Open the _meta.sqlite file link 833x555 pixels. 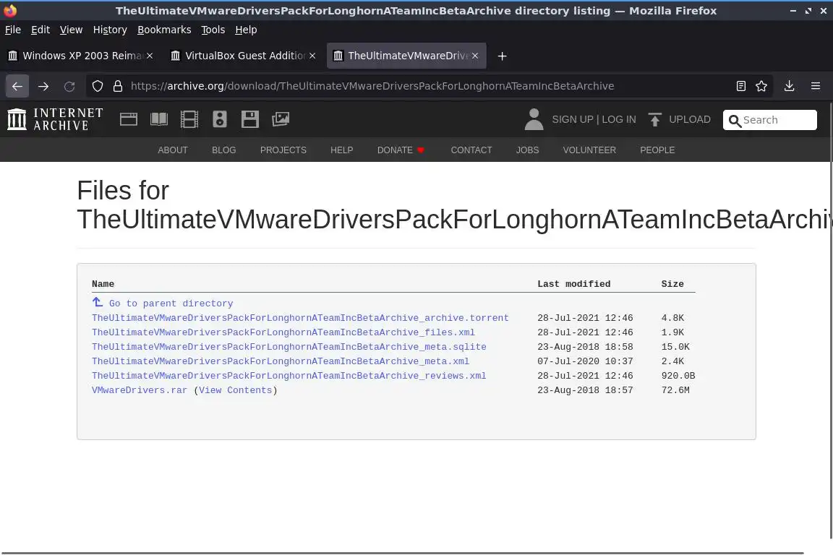289,346
